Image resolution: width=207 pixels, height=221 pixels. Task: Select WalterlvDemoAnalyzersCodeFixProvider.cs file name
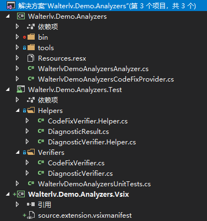click(106, 79)
